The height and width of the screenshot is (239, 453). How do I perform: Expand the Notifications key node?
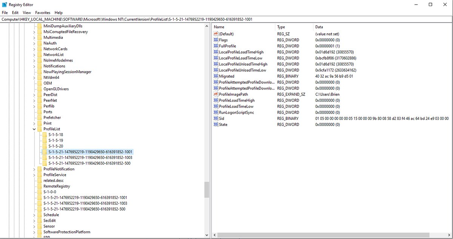coord(34,66)
